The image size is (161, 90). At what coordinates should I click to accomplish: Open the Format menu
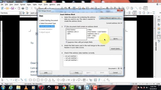23,4
